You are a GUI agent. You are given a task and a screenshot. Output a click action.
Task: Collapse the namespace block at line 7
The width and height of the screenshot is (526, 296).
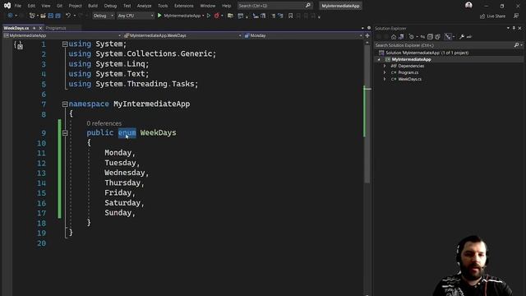tap(65, 104)
